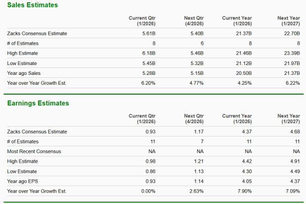Select the 22.70B next year sales estimate
This screenshot has width=306, height=204.
click(x=292, y=34)
